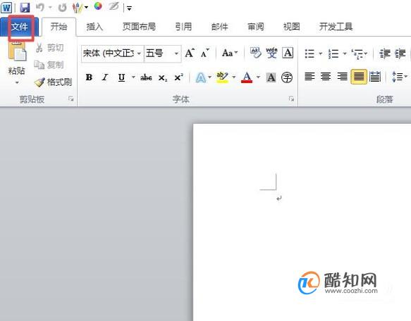Click the enclosed character 字 icon

point(287,77)
